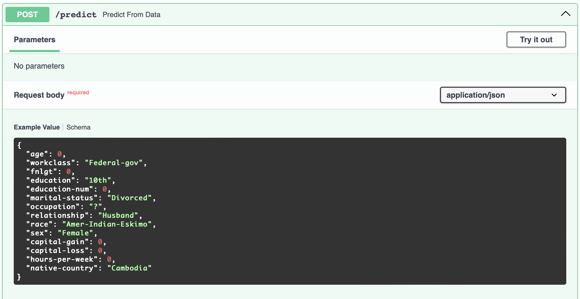
Task: Click the "Divorced" marital-status value
Action: pyautogui.click(x=129, y=198)
